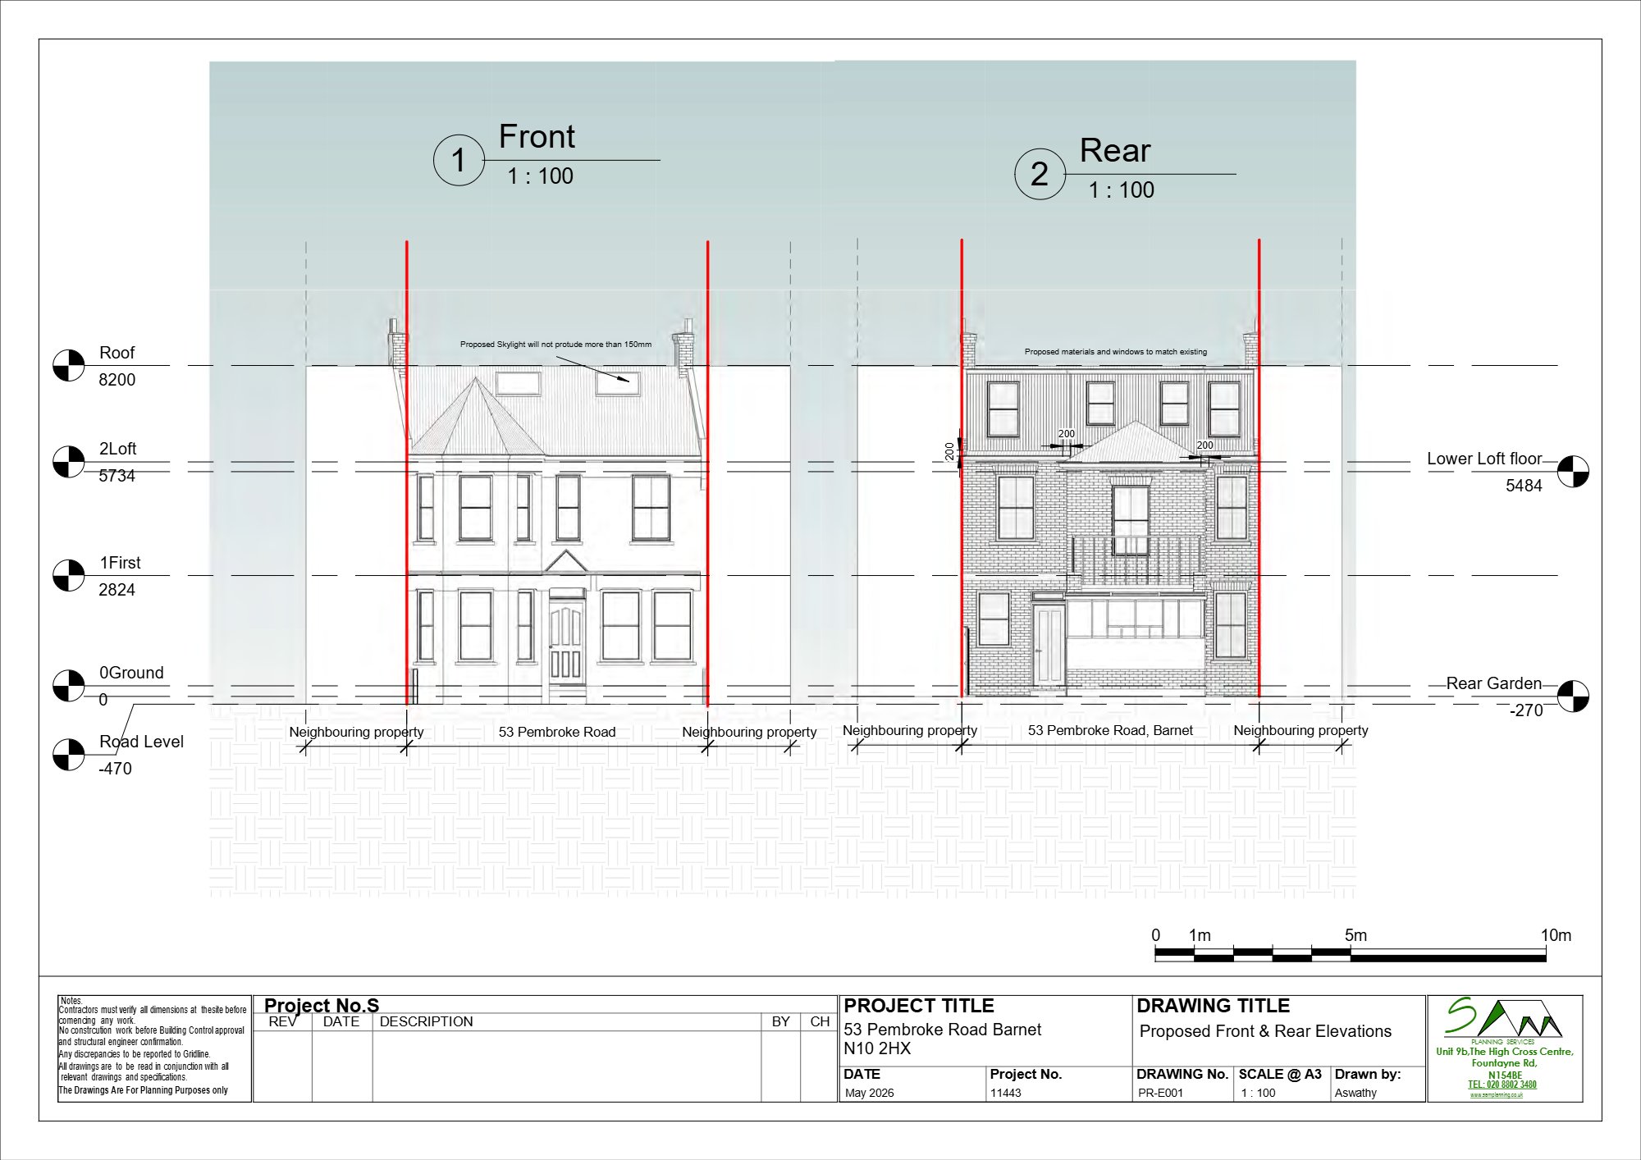This screenshot has width=1641, height=1160.
Task: Select the project number 11443
Action: tap(1005, 1093)
